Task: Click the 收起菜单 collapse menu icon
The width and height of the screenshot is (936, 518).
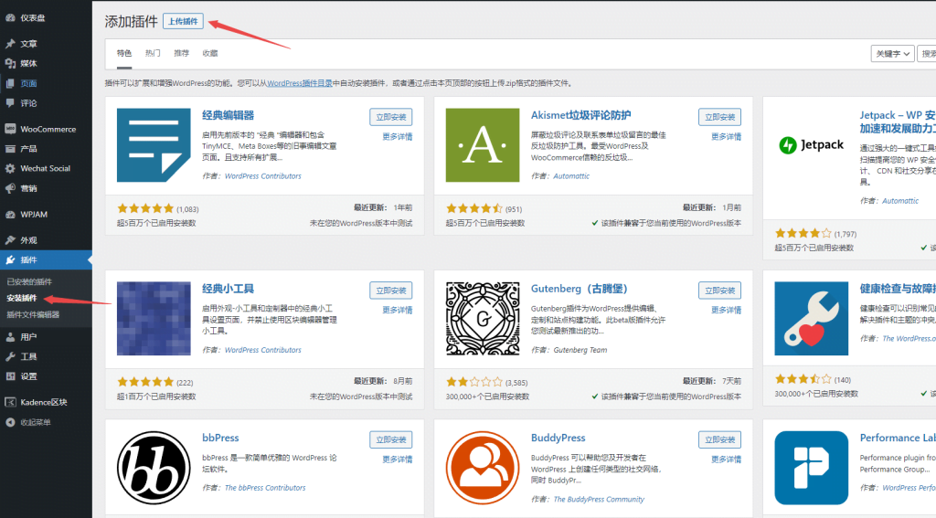Action: point(10,422)
